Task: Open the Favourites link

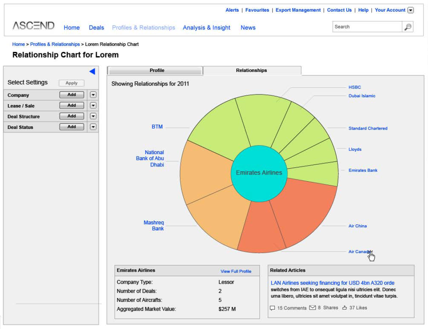Action: click(x=257, y=10)
